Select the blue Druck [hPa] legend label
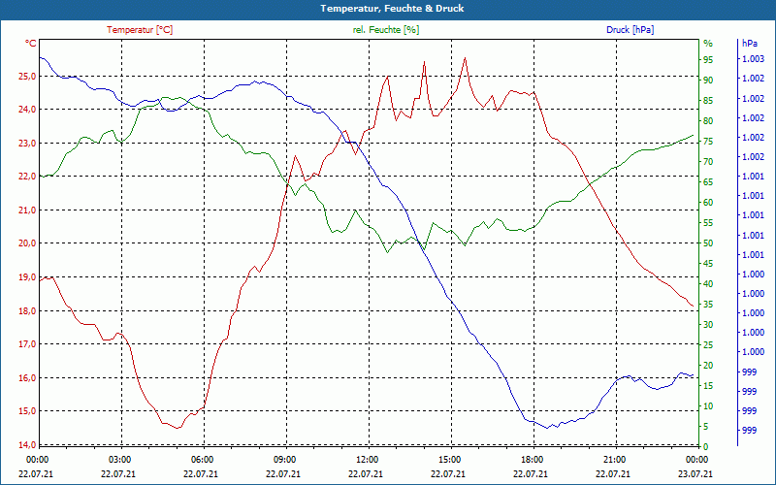776x485 pixels. 630,30
